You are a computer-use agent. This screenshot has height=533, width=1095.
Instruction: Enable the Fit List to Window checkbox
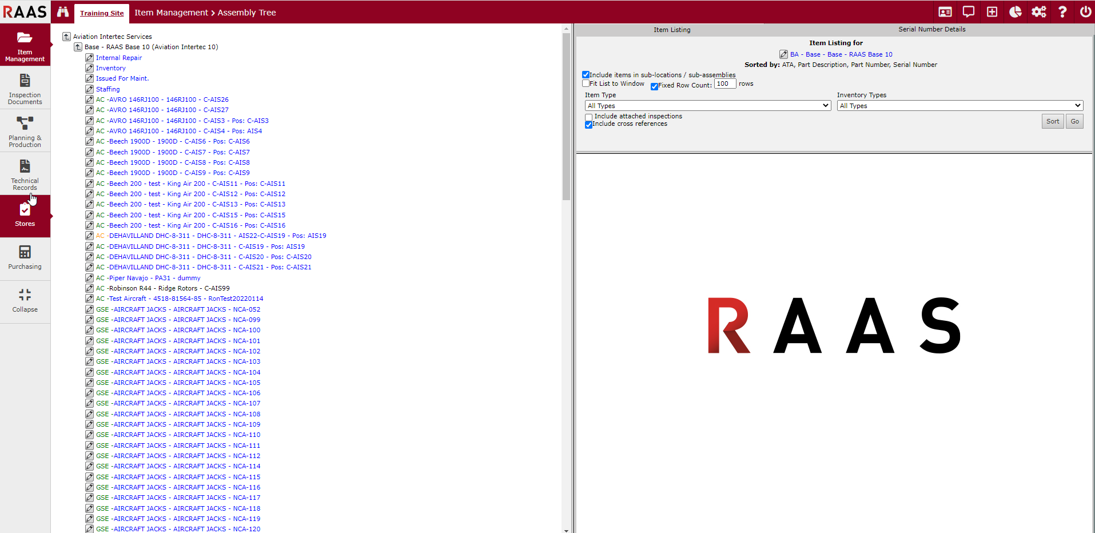click(x=586, y=83)
